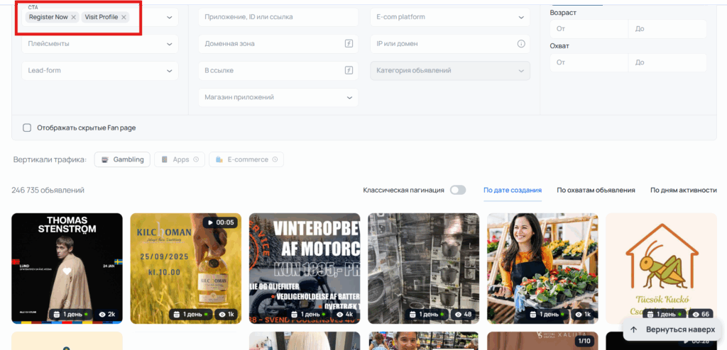Screen dimensions: 727x350
Task: Click video play badge on Kilchoman ad
Action: 219,222
